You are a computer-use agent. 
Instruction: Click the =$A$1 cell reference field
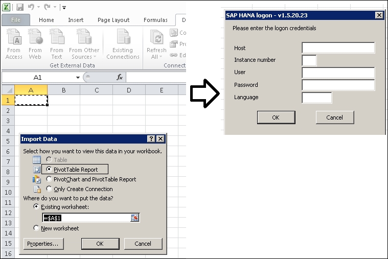point(86,218)
